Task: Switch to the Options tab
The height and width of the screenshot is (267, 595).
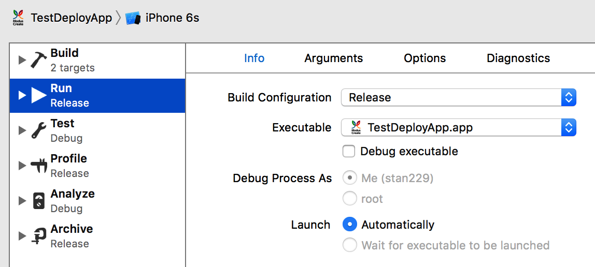Action: point(424,58)
